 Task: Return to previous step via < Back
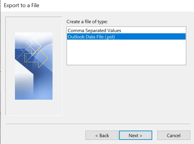click(x=102, y=135)
